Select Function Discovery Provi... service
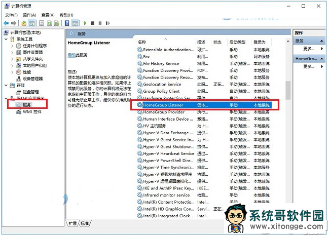 [x=204, y=70]
